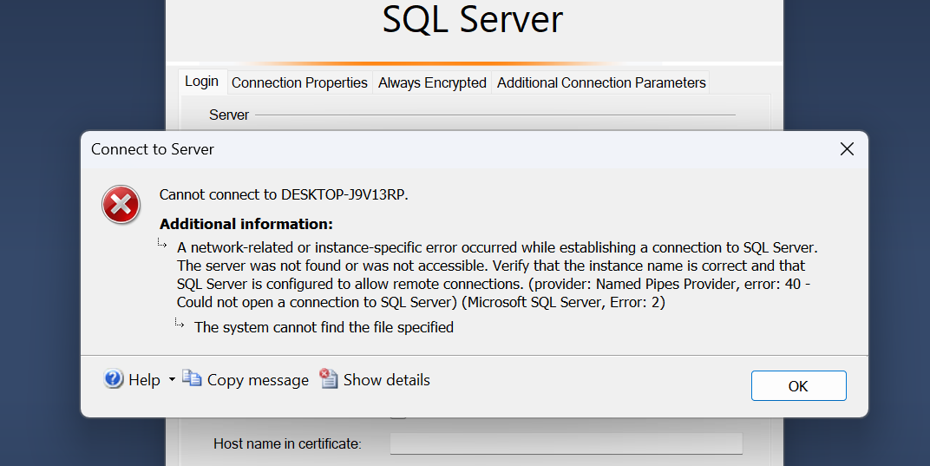
Task: Click the Show details icon
Action: click(x=328, y=378)
